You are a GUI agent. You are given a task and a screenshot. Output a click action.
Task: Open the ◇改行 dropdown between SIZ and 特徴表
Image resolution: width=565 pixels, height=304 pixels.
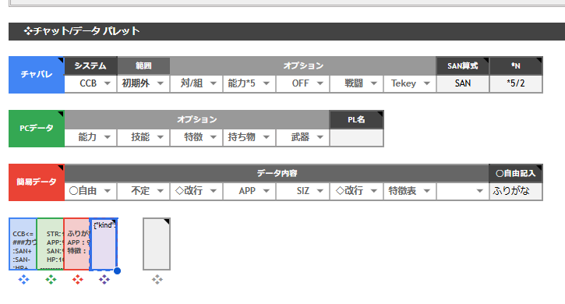373,191
